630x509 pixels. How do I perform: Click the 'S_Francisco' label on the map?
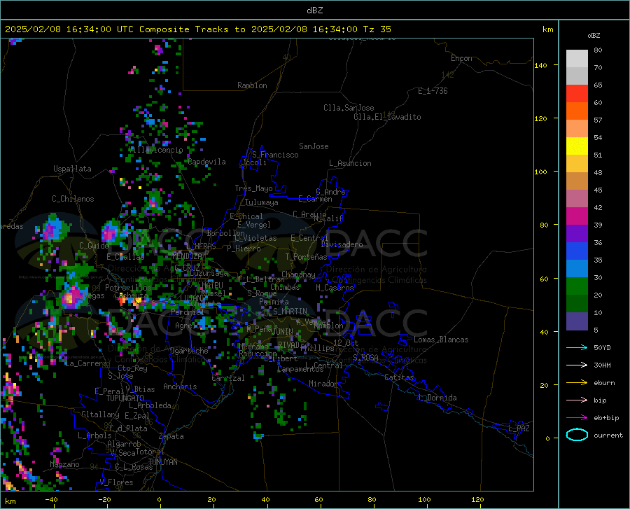coord(275,155)
